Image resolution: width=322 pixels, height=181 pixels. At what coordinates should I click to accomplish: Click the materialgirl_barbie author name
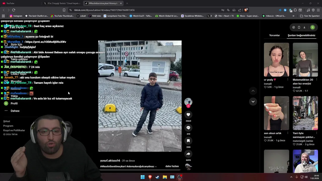[303, 141]
